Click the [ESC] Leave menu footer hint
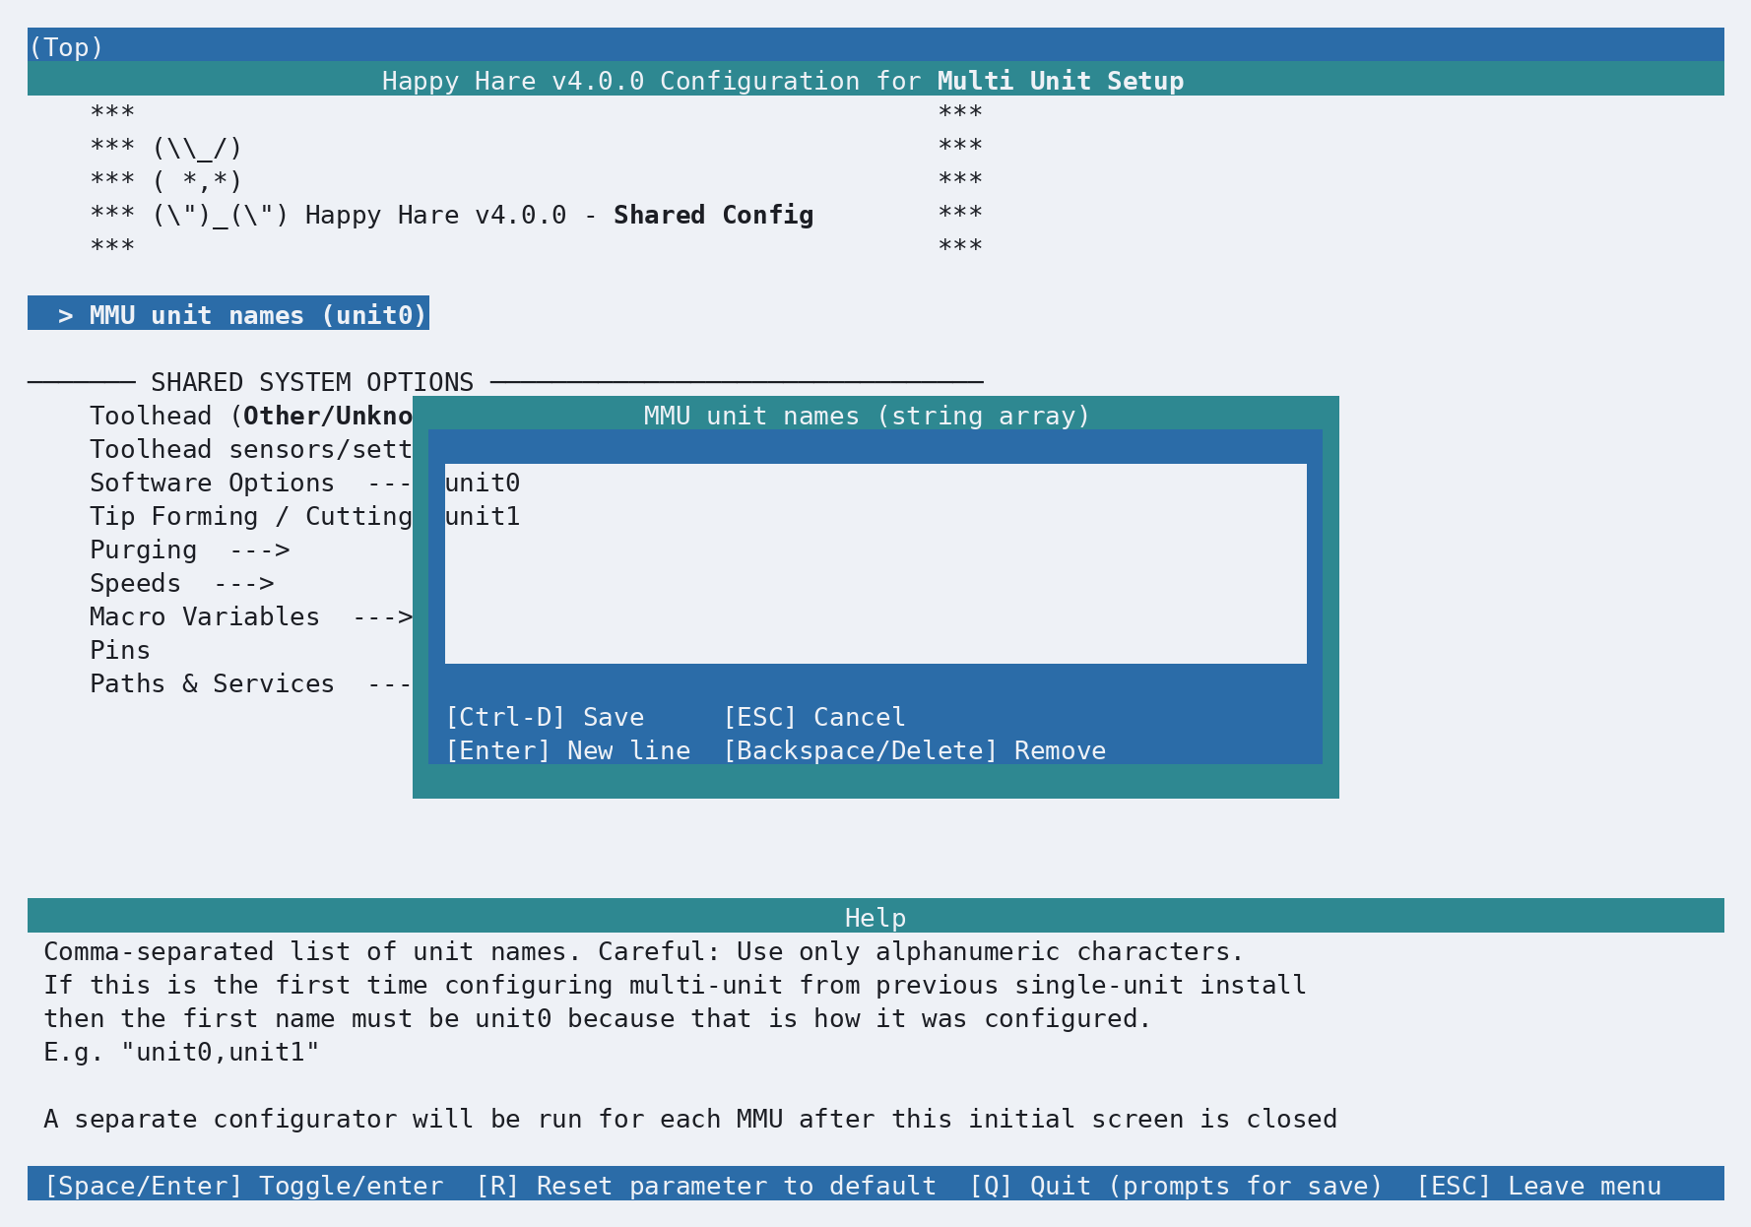Viewport: 1751px width, 1227px height. pos(1538,1186)
